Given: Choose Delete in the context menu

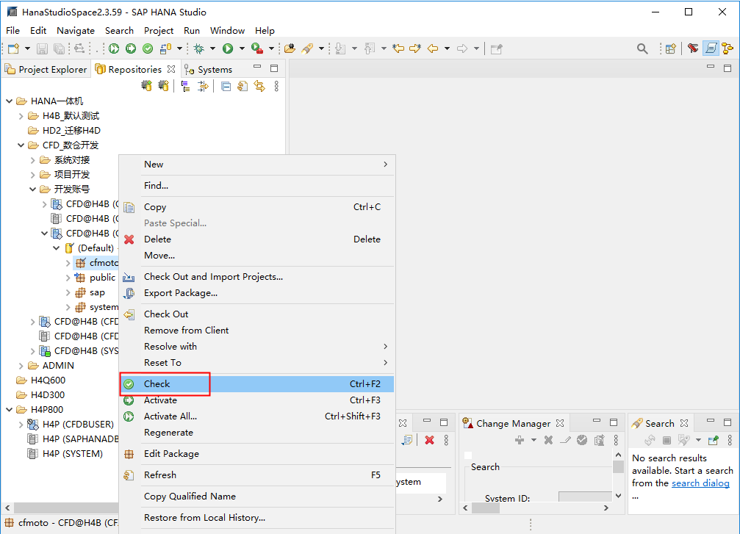Looking at the screenshot, I should click(x=256, y=239).
